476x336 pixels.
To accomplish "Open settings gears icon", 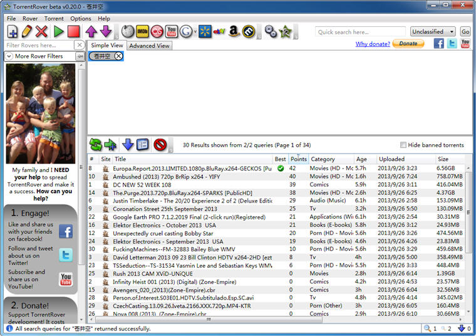I will (x=271, y=31).
